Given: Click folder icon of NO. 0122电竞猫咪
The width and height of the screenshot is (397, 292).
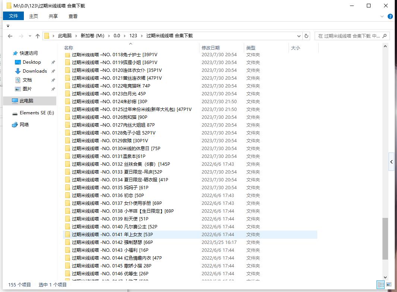Looking at the screenshot, I should (x=67, y=86).
